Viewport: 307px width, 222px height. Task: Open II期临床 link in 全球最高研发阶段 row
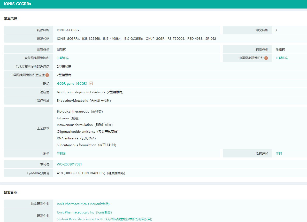point(63,58)
